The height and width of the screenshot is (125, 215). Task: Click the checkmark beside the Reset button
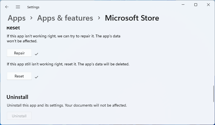(36, 77)
